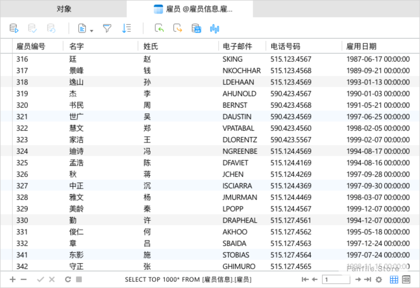Click the Text document toolbar icon
Screen dimensions: 420x288
(x=82, y=28)
